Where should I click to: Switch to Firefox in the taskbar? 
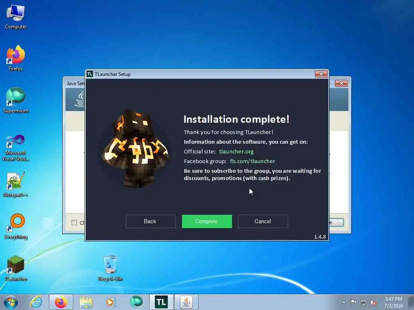(61, 302)
